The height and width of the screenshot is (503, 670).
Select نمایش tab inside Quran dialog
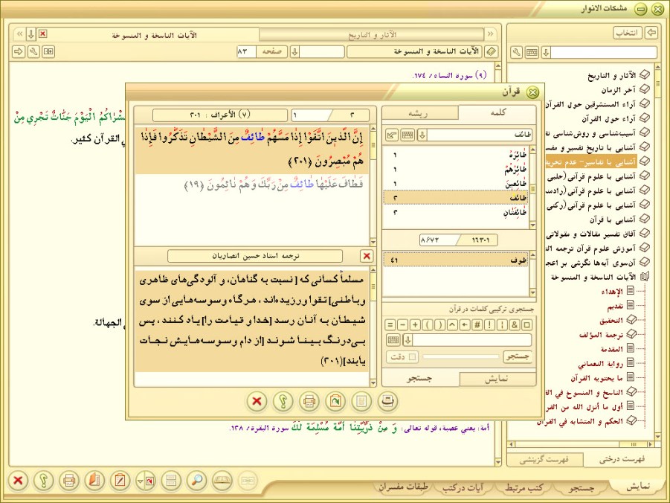497,379
